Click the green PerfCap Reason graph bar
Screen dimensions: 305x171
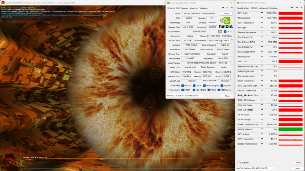click(290, 129)
